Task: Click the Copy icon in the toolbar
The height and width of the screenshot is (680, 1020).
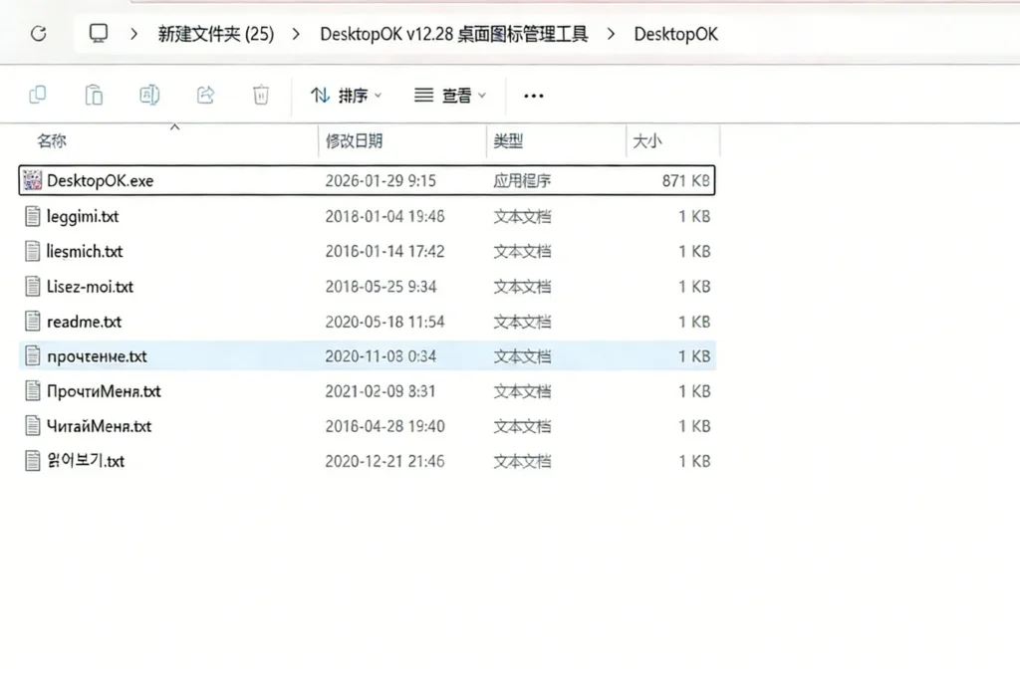Action: tap(38, 95)
